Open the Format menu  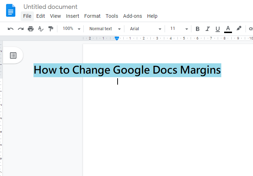(92, 16)
